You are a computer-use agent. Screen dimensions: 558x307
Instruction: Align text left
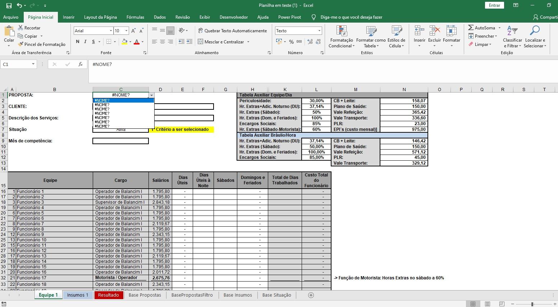(155, 42)
